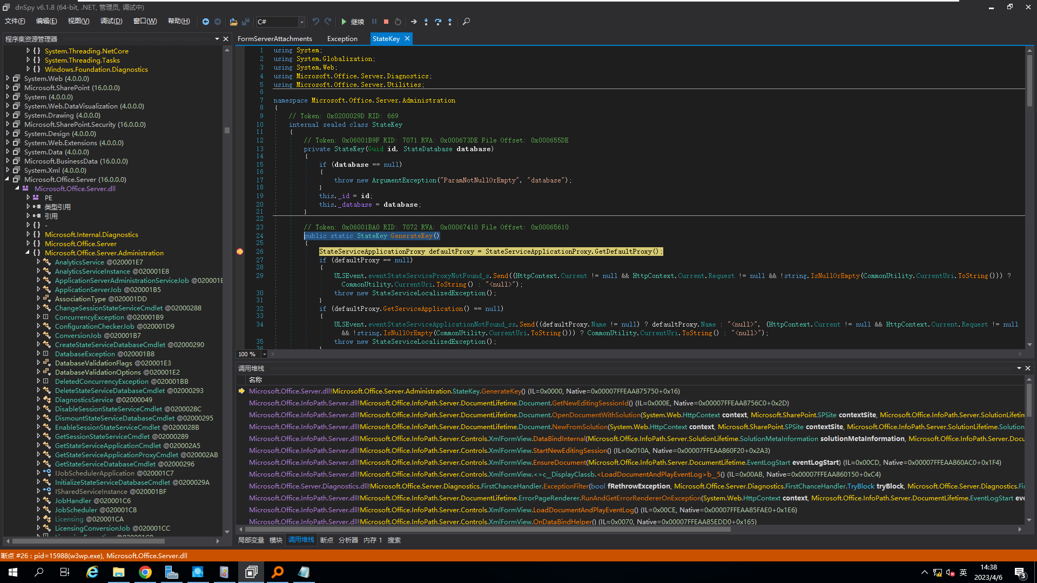Collapse the Microsoft.Office.Server.dll module node

[x=17, y=188]
